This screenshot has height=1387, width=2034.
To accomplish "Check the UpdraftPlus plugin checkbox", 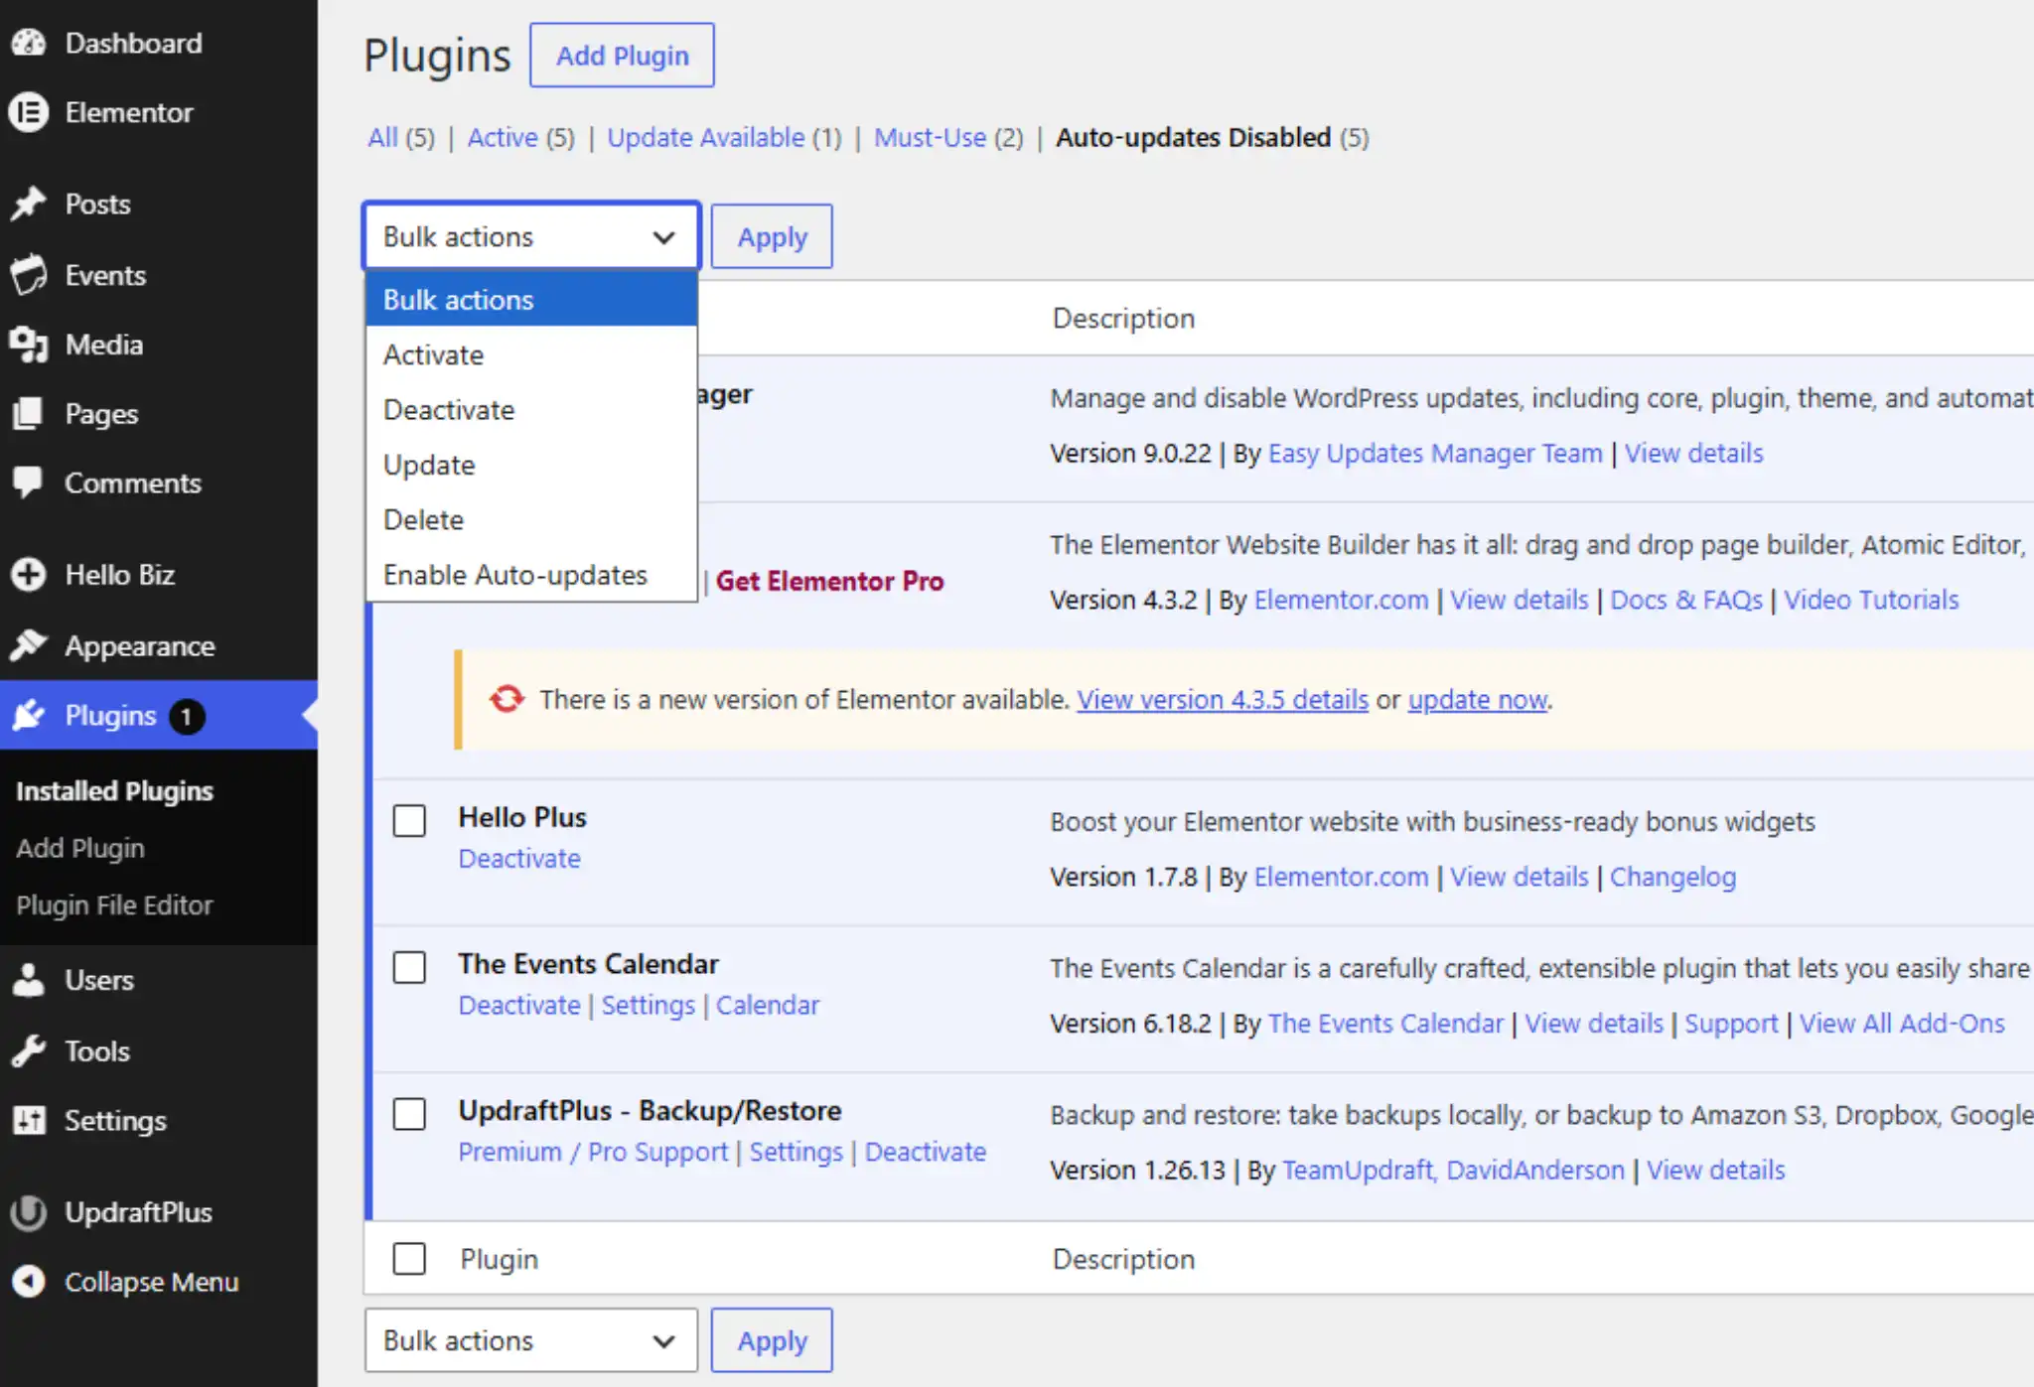I will click(409, 1114).
